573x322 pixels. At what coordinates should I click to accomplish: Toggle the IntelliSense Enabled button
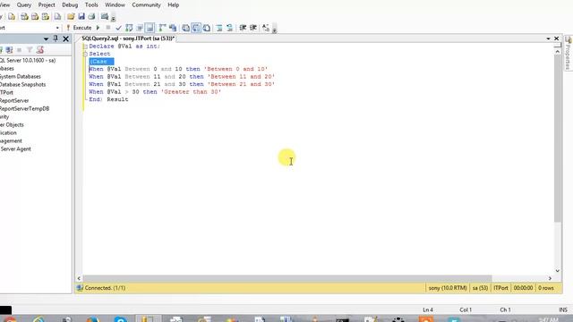(150, 28)
